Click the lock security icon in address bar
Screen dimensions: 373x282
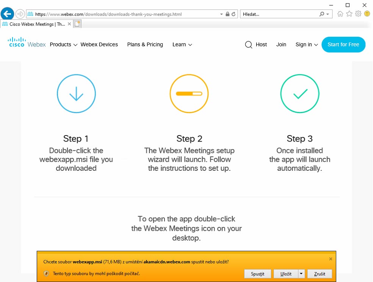(x=227, y=14)
